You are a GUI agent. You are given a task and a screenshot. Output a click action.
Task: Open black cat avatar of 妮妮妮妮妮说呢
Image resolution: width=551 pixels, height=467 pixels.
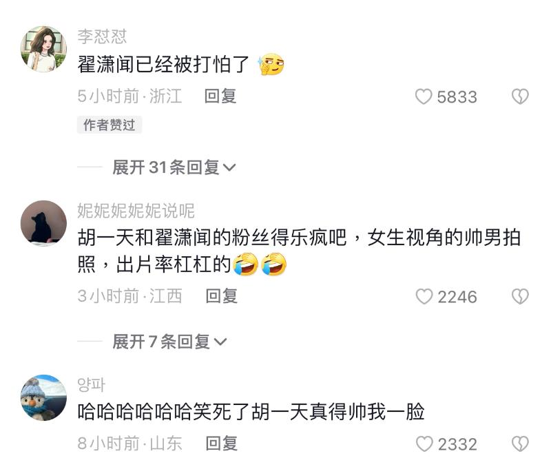point(43,223)
